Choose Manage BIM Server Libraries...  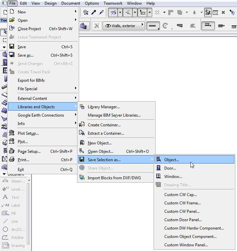[116, 115]
